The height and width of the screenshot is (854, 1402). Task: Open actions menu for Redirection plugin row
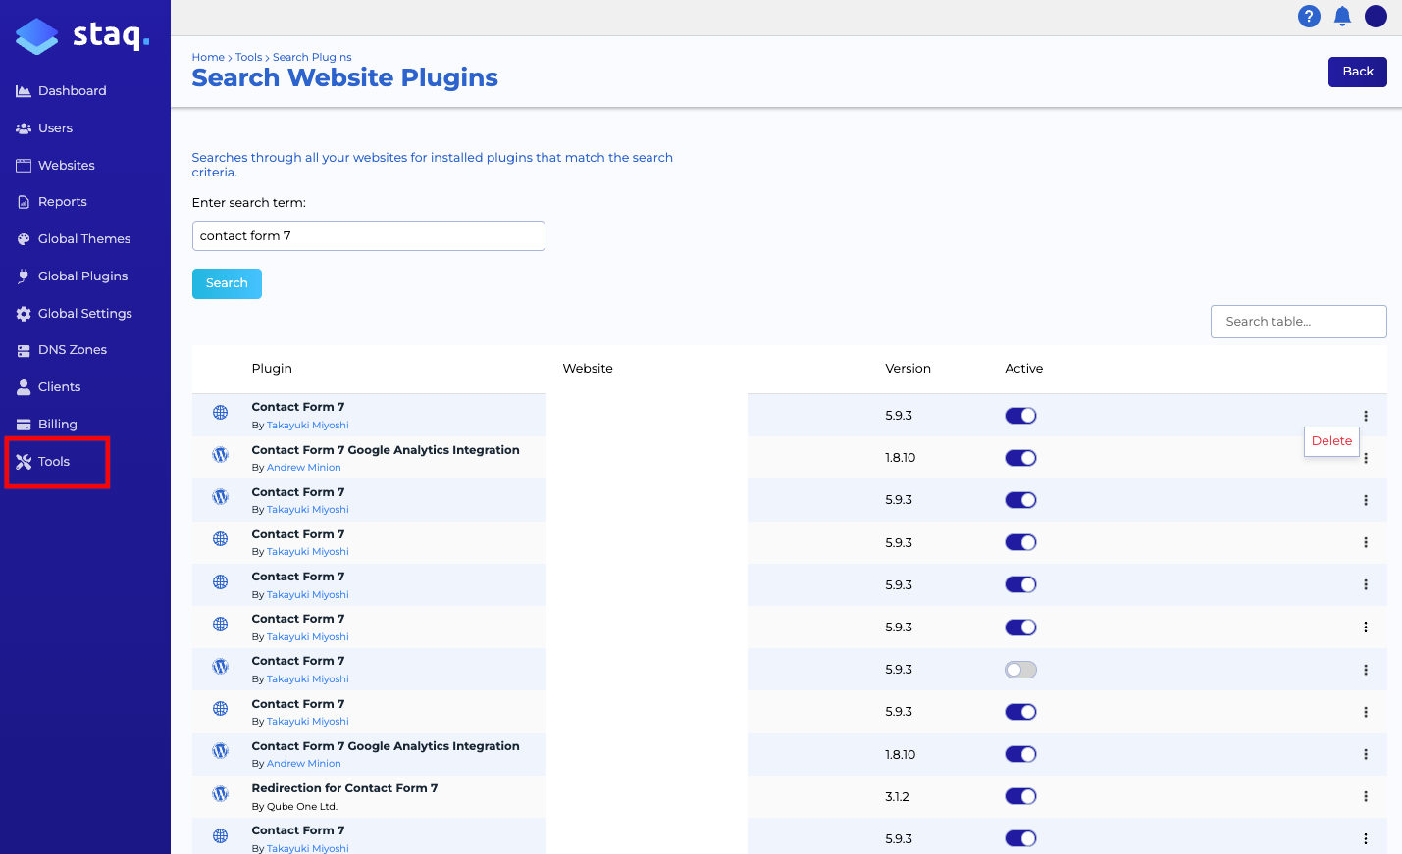coord(1365,796)
